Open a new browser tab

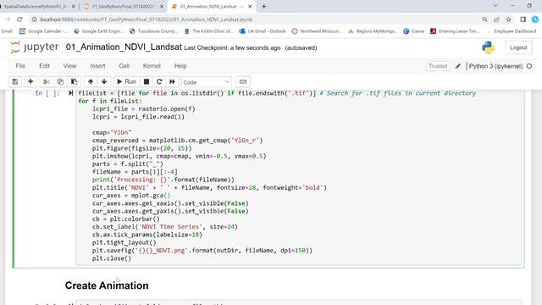[x=263, y=6]
